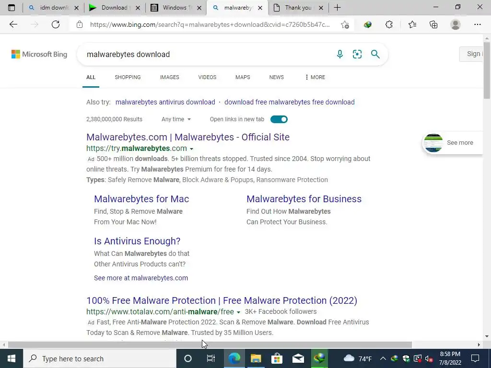This screenshot has height=368, width=491.
Task: Open Internet Download Manager on taskbar
Action: [319, 358]
